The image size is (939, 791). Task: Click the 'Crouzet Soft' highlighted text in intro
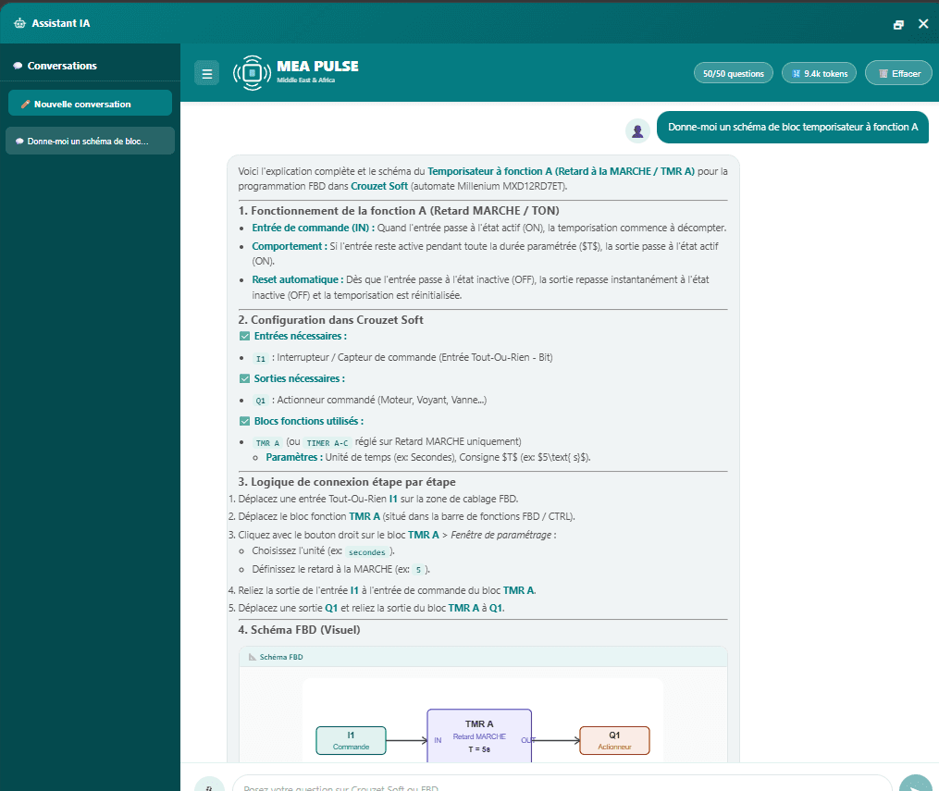[x=379, y=186]
